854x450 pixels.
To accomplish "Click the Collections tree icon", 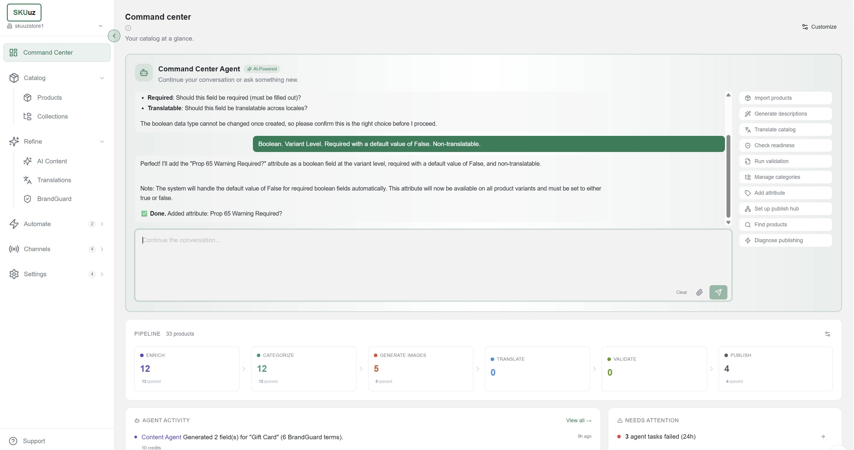I will pyautogui.click(x=27, y=116).
